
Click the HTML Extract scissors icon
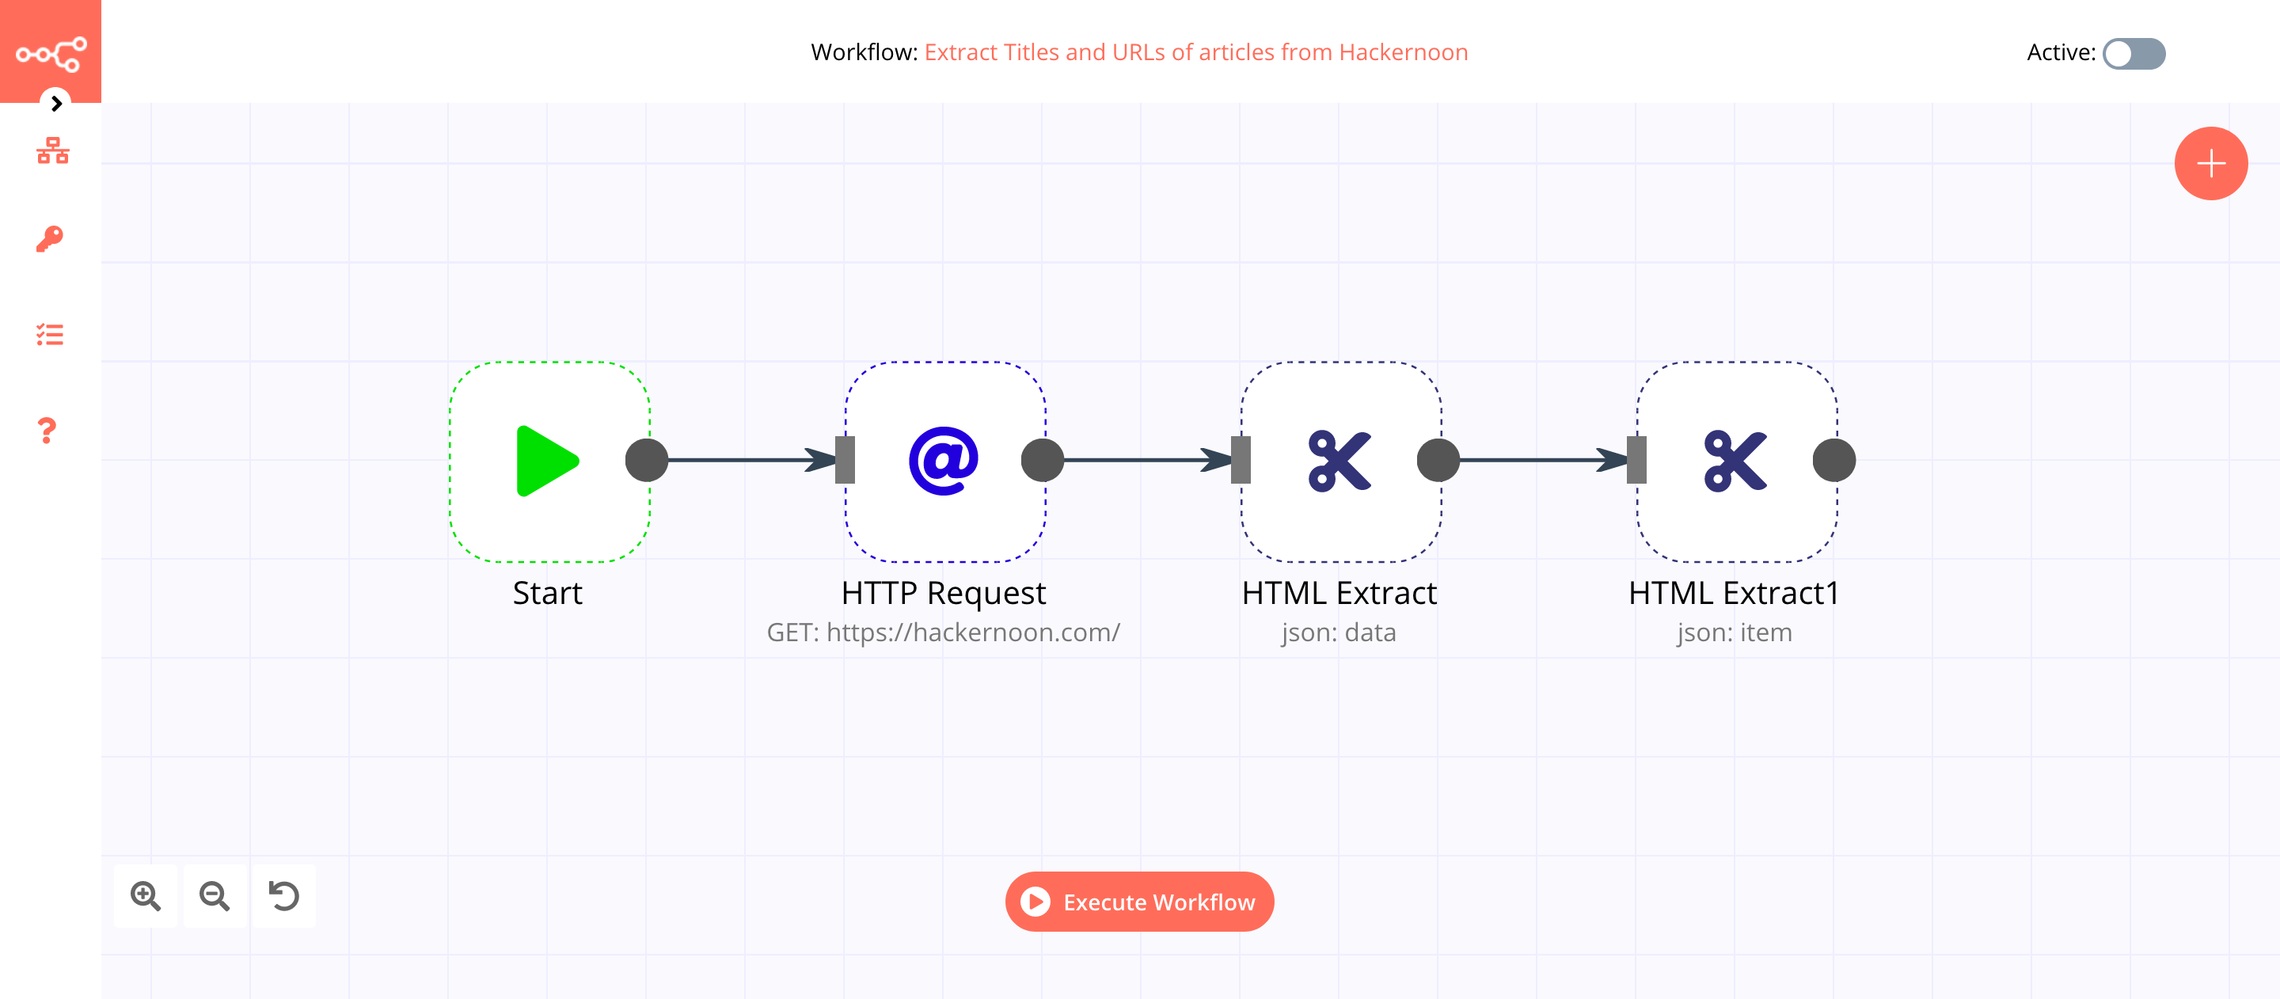pyautogui.click(x=1339, y=459)
